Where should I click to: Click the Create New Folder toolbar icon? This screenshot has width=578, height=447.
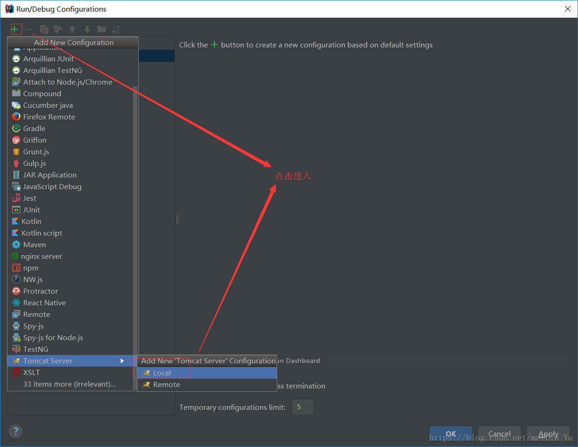tap(102, 29)
